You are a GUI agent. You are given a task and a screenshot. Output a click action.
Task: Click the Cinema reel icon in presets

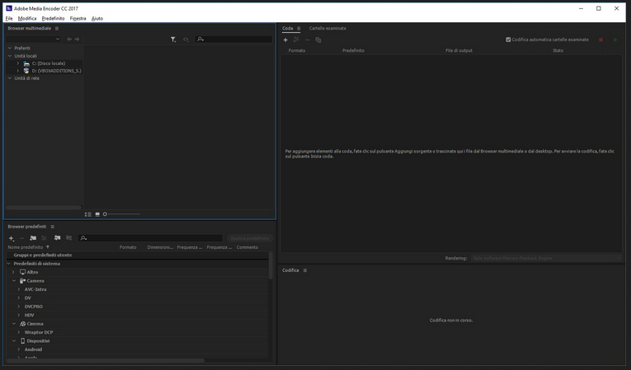[22, 324]
